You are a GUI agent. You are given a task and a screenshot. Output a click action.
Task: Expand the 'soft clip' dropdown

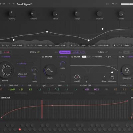pos(22,64)
